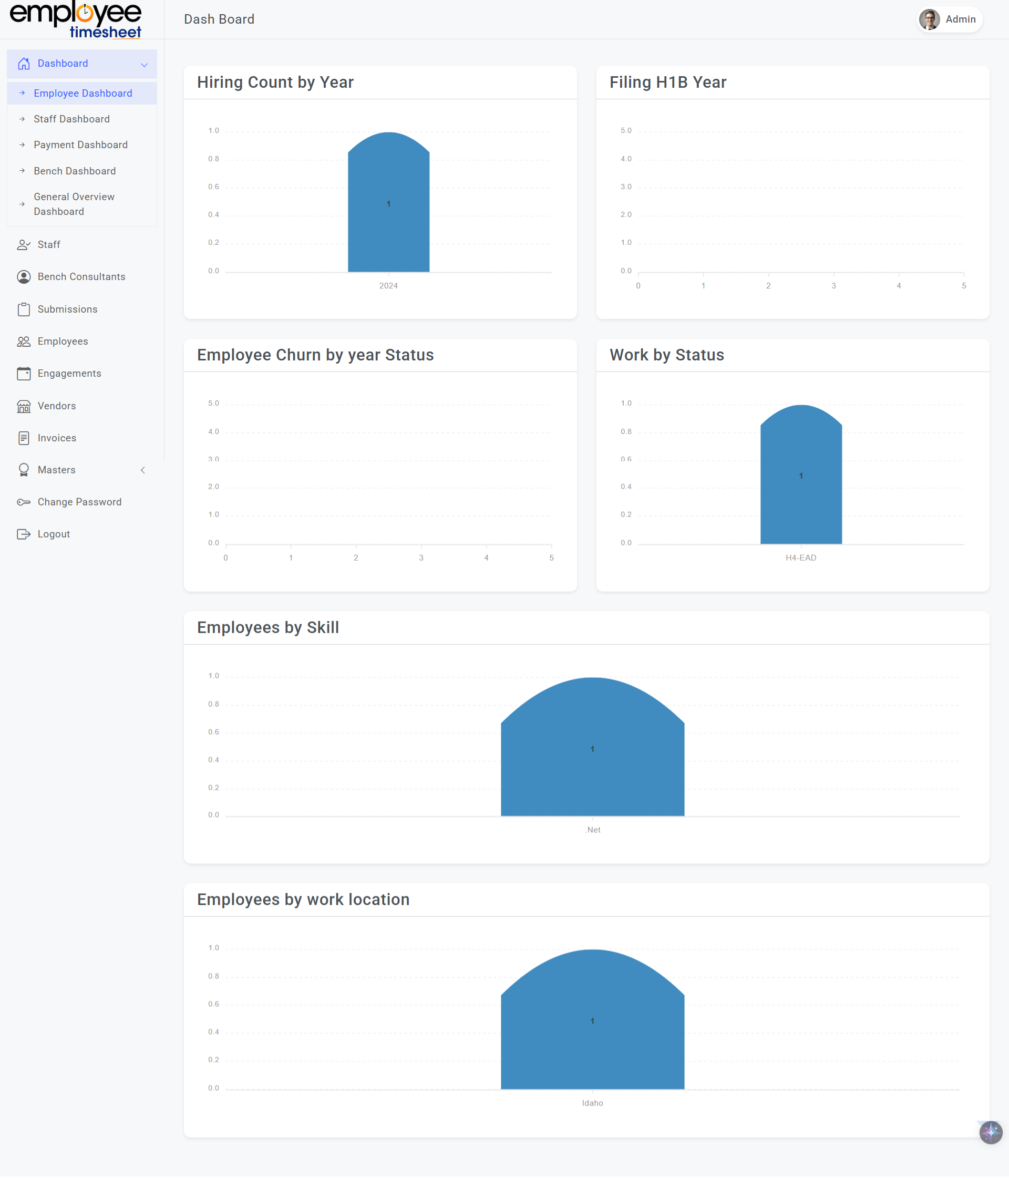
Task: Open the Staff Dashboard submenu item
Action: [x=71, y=119]
